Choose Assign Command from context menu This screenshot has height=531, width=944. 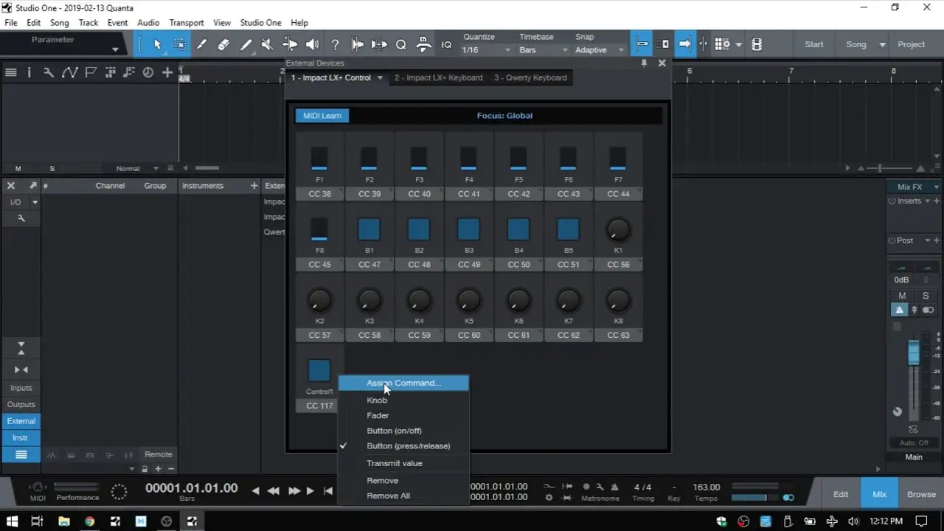pyautogui.click(x=403, y=383)
